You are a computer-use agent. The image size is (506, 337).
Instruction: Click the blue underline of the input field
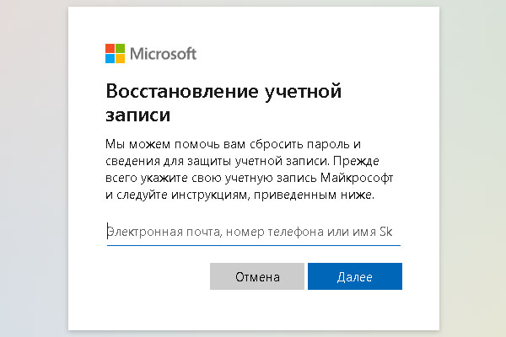coord(254,245)
